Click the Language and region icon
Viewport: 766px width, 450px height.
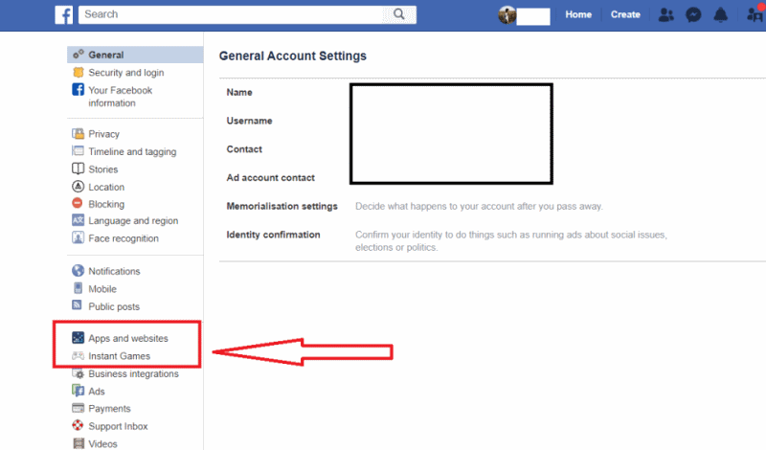click(x=79, y=220)
